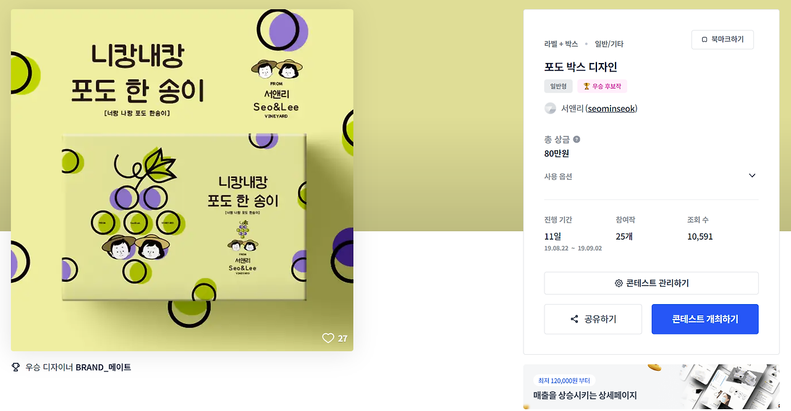Viewport: 791px width, 411px height.
Task: Click the bookmark icon in 북마크하기 button
Action: (704, 40)
